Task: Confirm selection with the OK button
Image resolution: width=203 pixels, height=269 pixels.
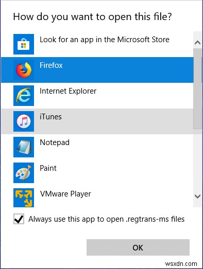Action: pyautogui.click(x=138, y=247)
